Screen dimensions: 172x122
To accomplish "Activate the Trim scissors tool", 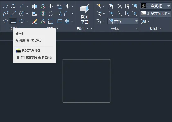I will tap(67, 6).
